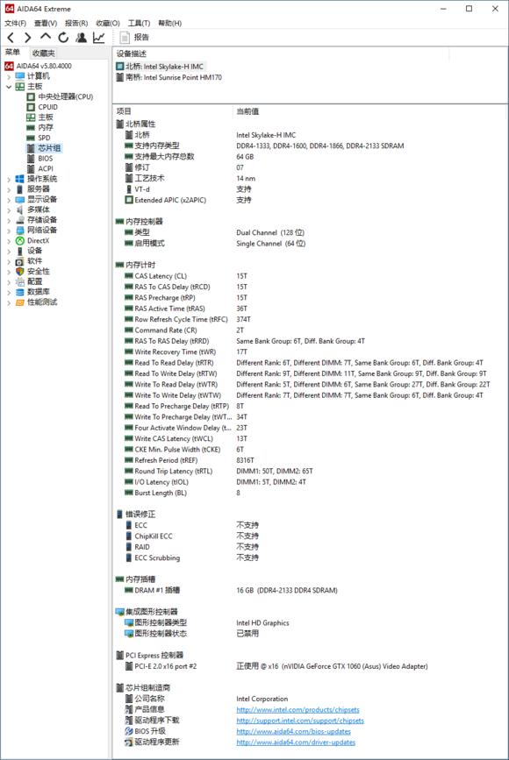Image resolution: width=509 pixels, height=760 pixels.
Task: Expand the 多媒体 tree node
Action: click(9, 210)
